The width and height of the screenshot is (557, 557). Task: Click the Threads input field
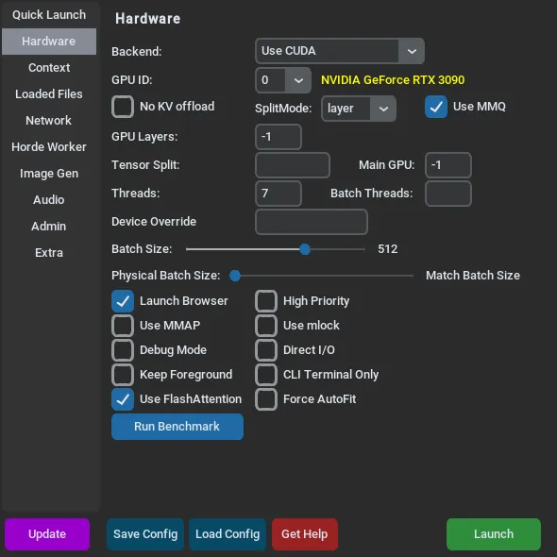point(278,194)
